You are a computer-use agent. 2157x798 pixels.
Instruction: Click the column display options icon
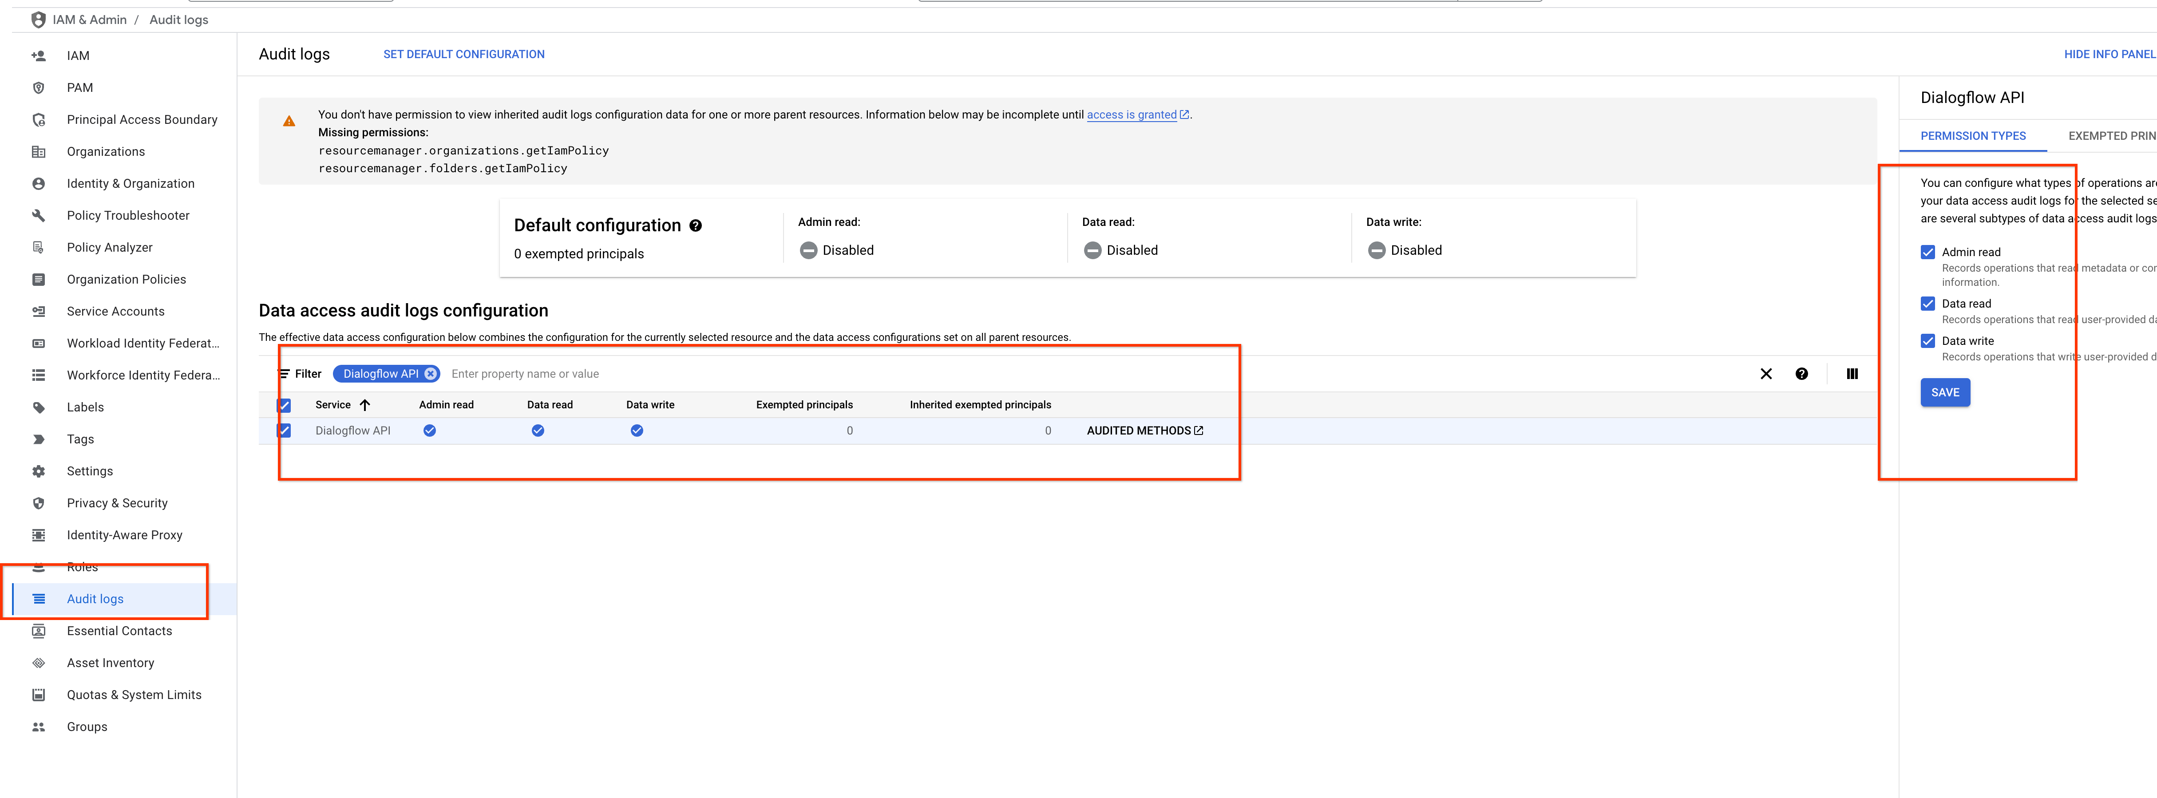point(1852,374)
